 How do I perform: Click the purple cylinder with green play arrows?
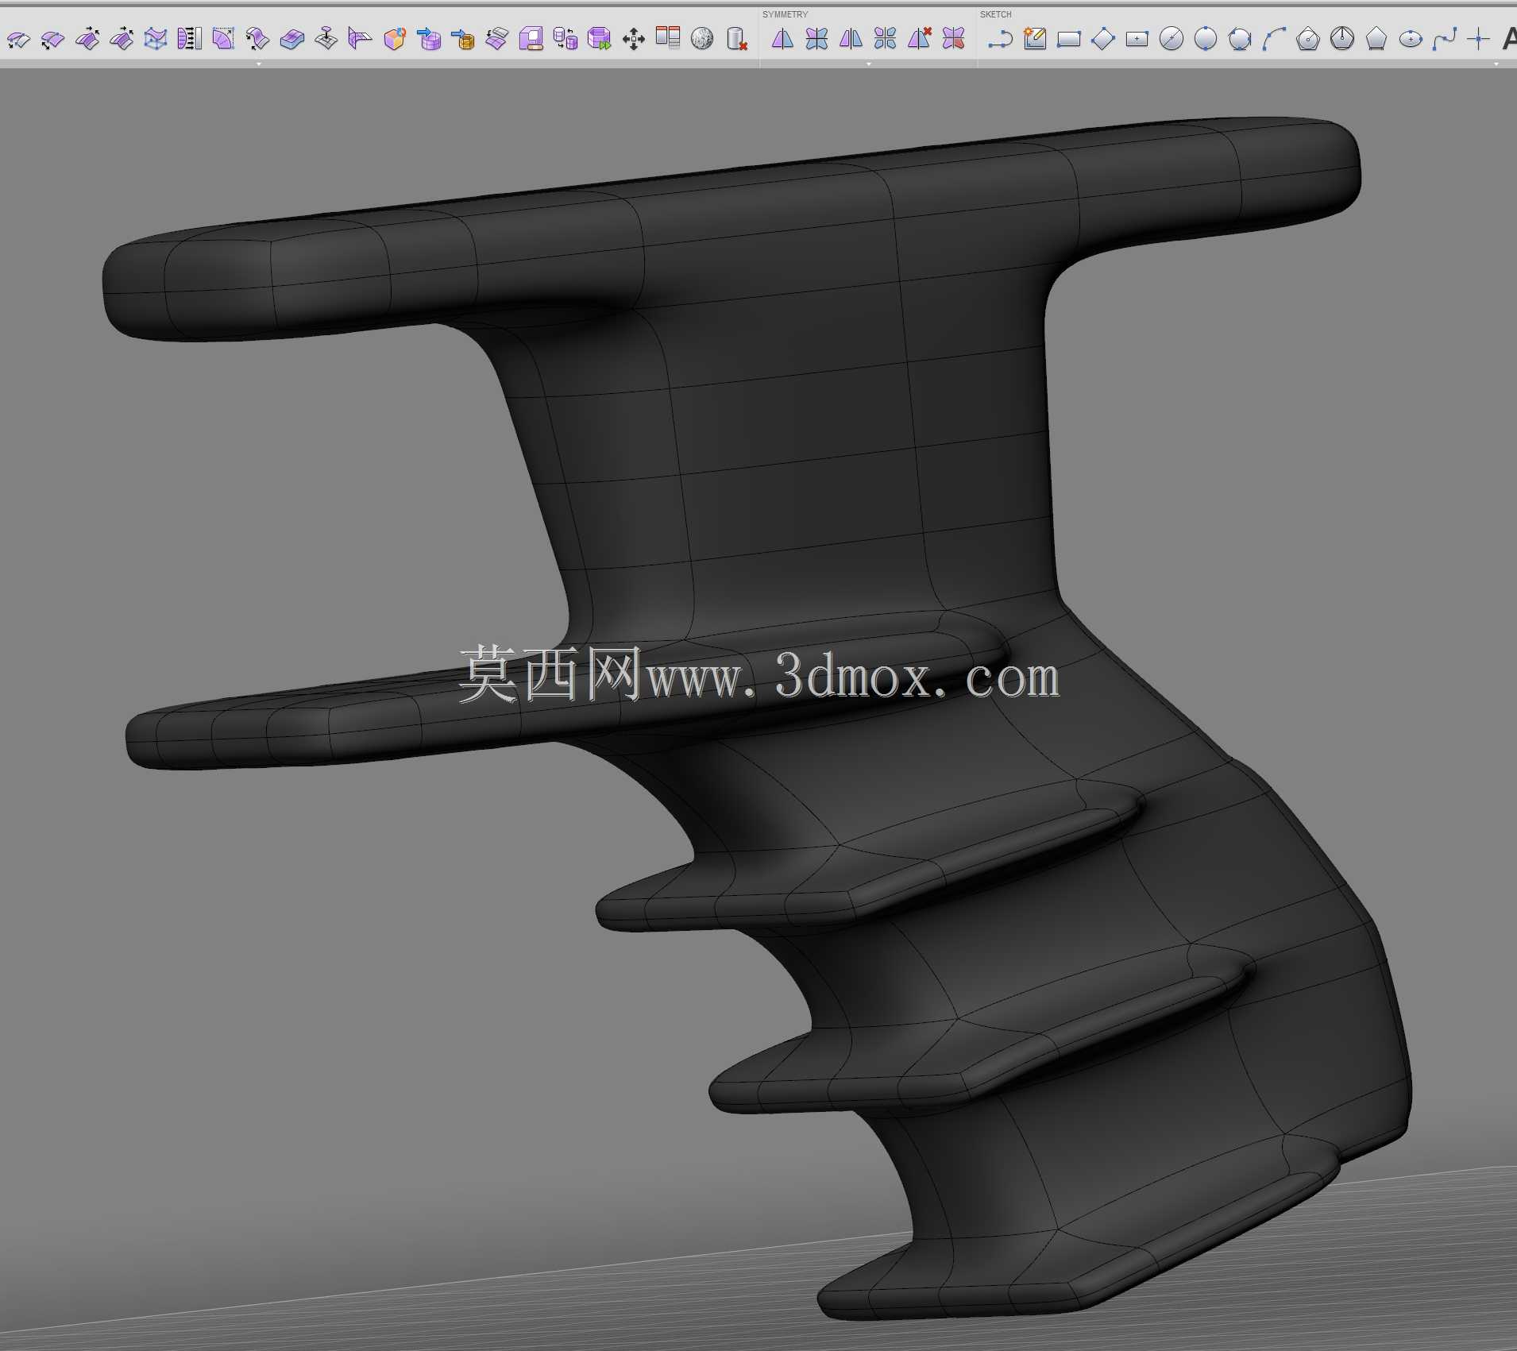[599, 38]
